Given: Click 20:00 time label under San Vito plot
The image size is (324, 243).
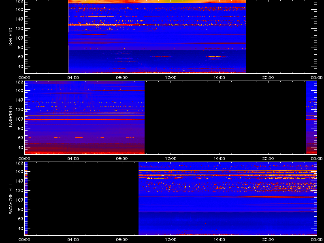Looking at the screenshot, I should coord(268,78).
